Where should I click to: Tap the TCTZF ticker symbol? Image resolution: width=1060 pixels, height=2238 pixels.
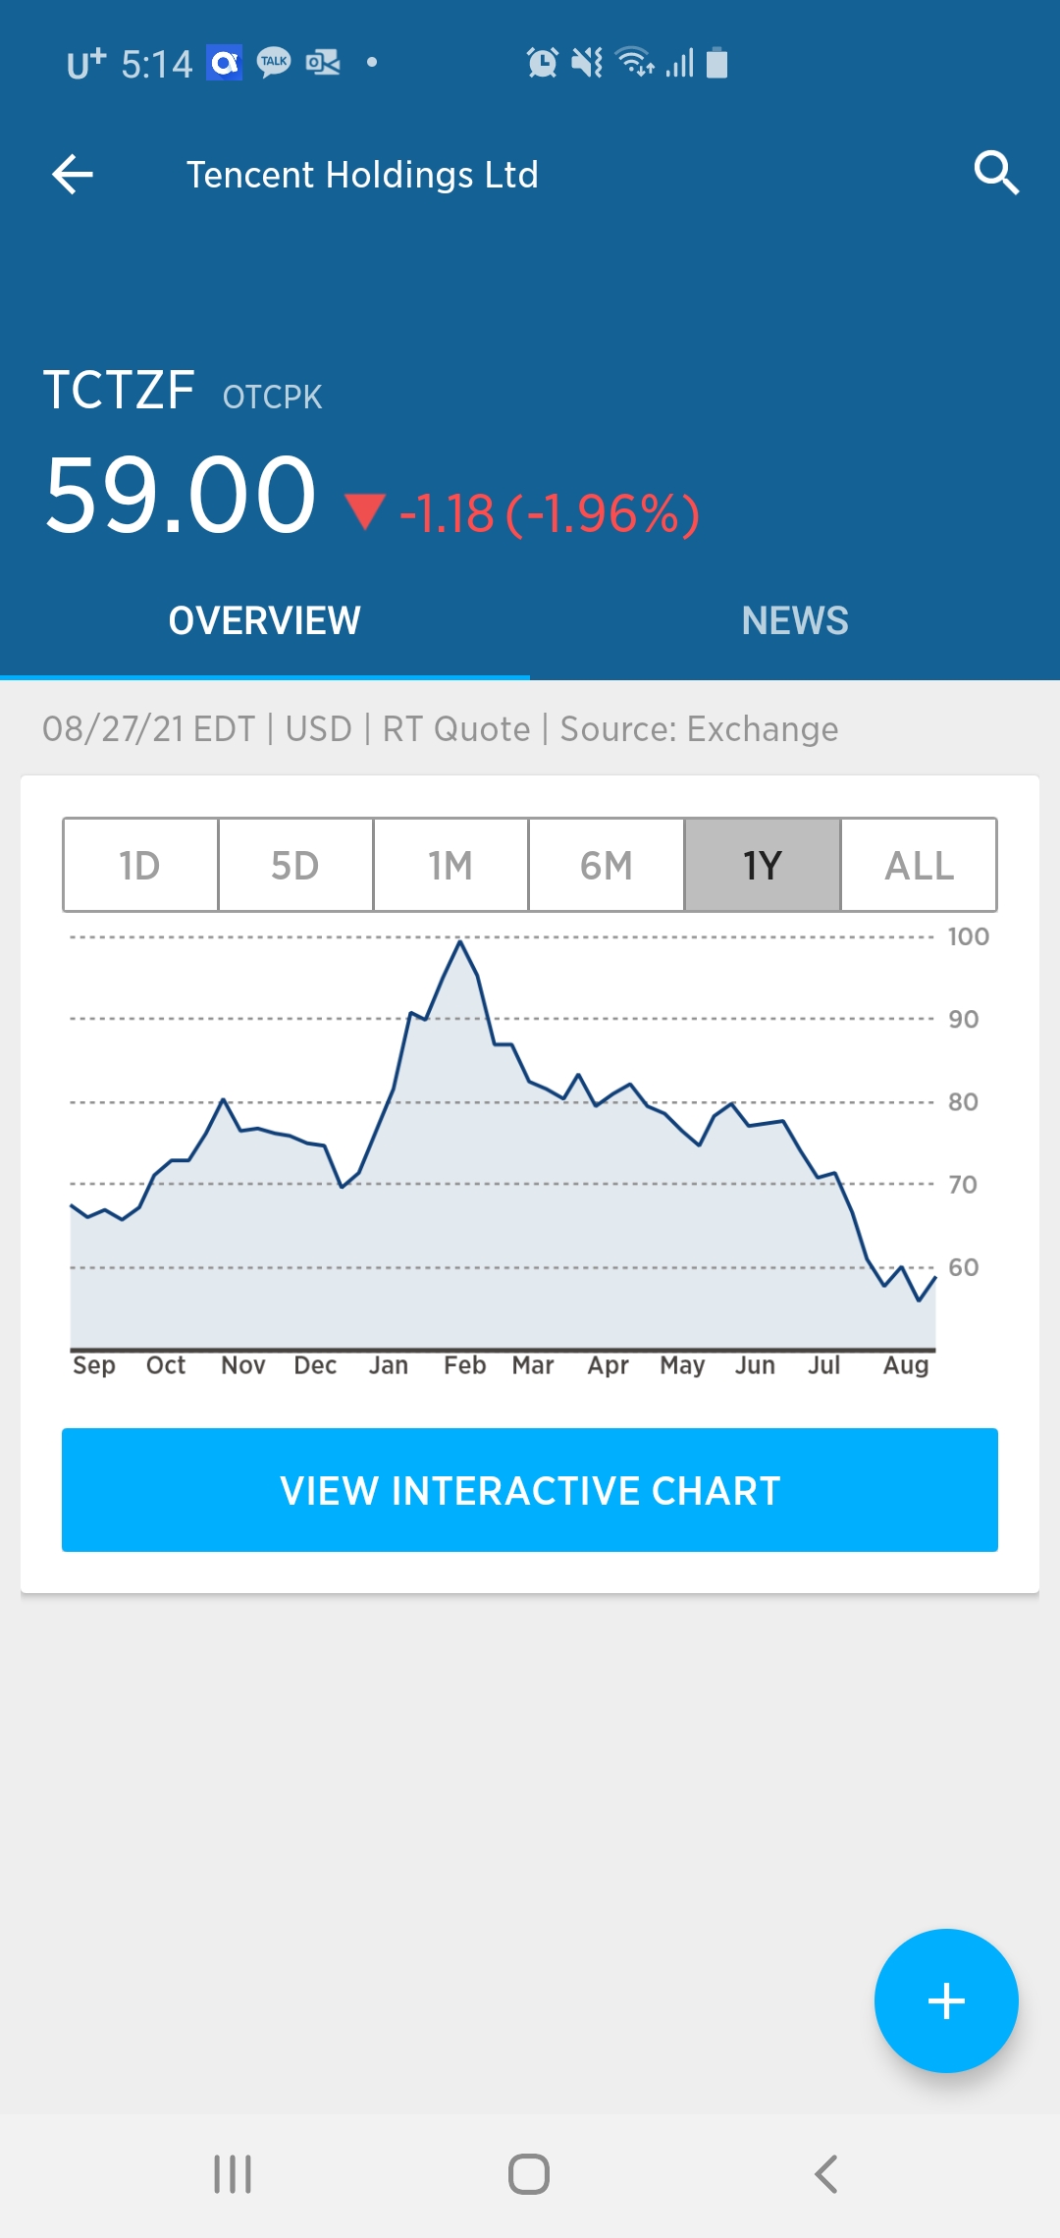click(119, 390)
